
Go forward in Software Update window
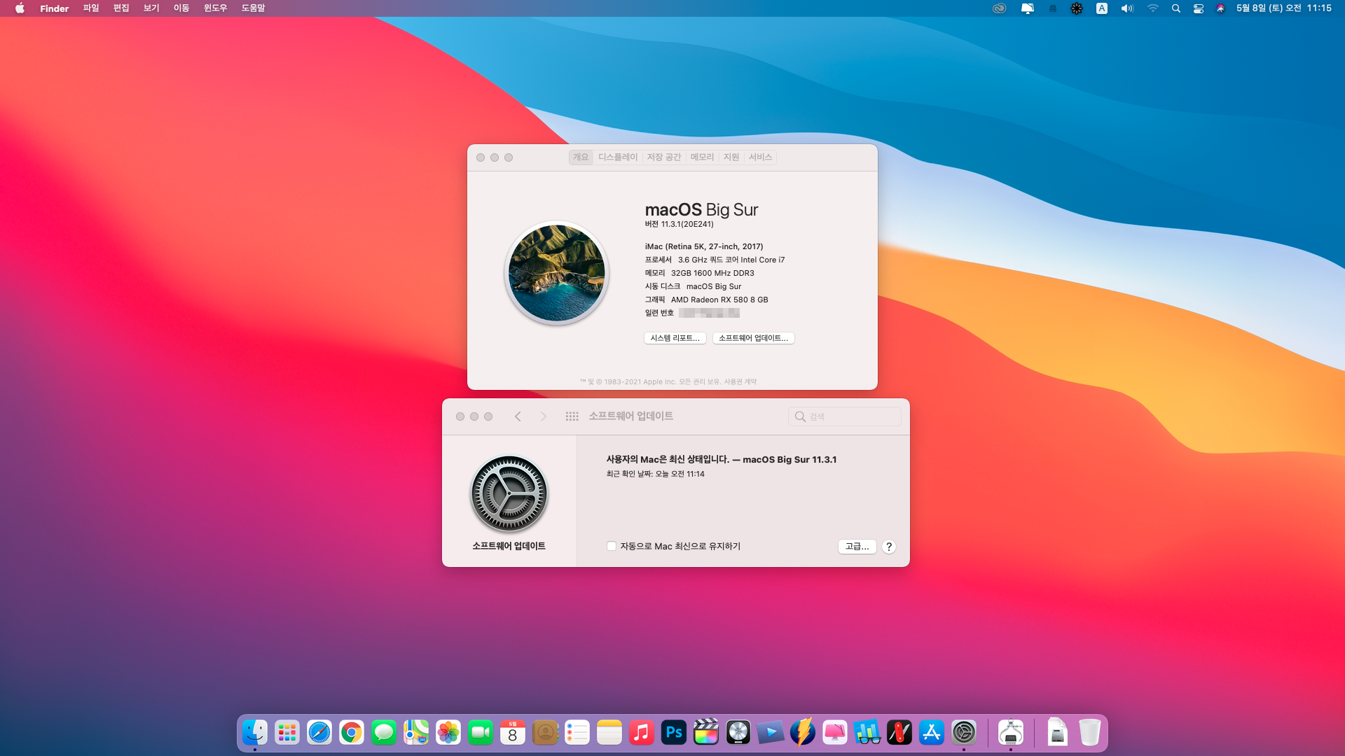tap(543, 416)
